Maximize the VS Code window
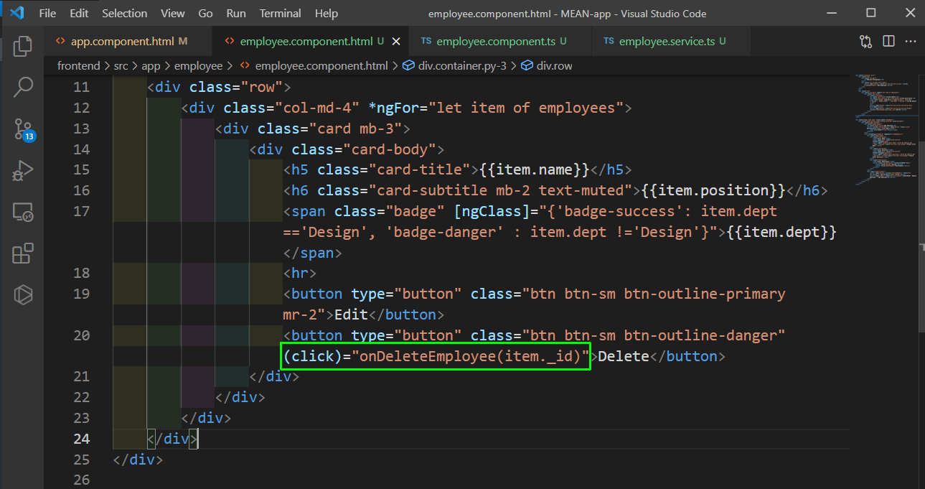 click(871, 13)
